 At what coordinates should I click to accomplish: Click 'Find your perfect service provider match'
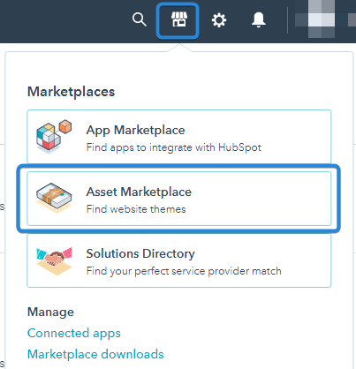click(184, 271)
